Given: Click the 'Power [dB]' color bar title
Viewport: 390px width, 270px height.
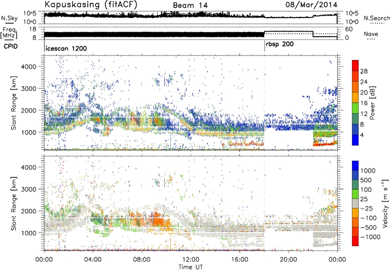Looking at the screenshot, I should [372, 103].
